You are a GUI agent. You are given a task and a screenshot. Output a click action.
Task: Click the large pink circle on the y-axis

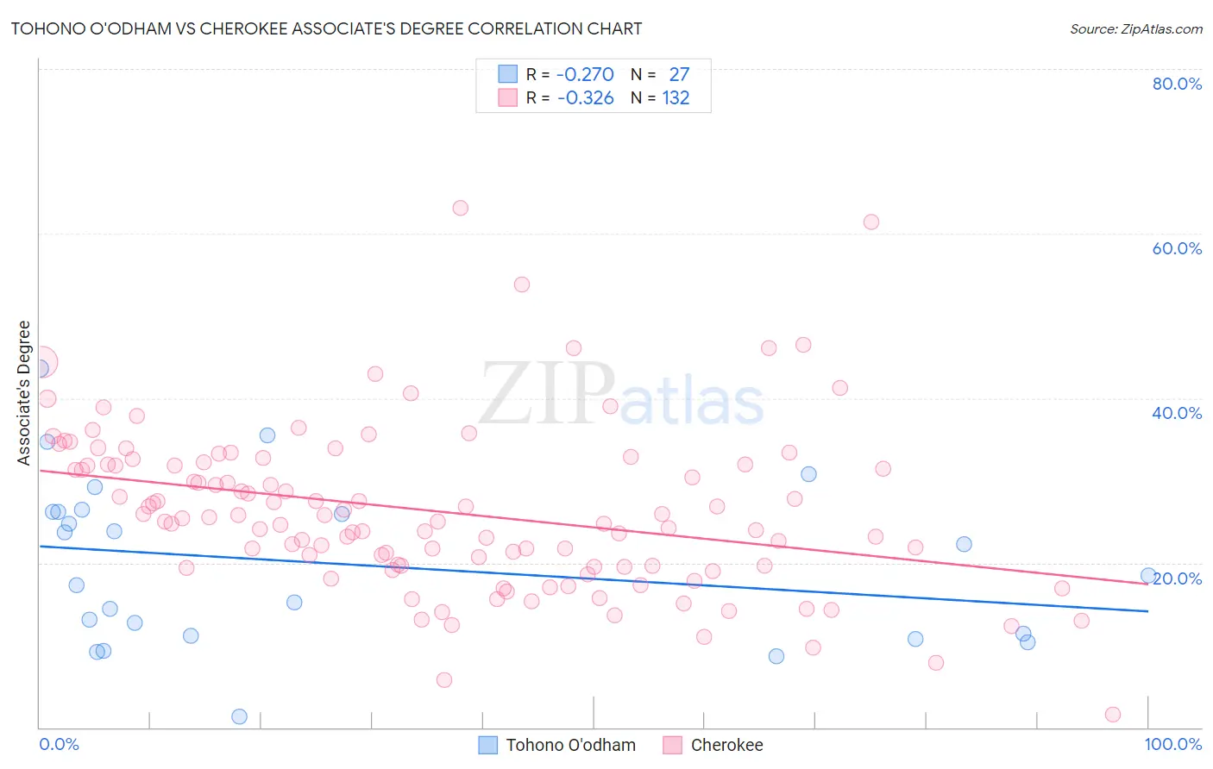pos(41,362)
